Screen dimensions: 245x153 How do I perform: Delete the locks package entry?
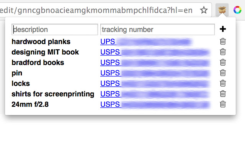coord(223,83)
